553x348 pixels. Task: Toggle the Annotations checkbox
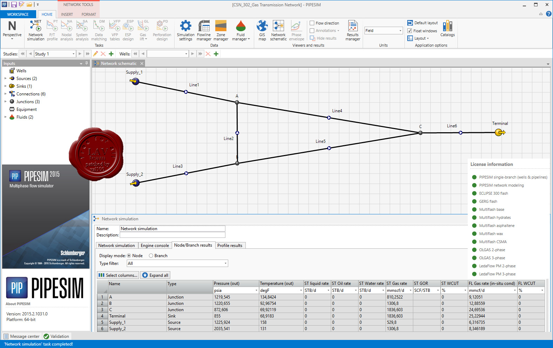pyautogui.click(x=312, y=31)
